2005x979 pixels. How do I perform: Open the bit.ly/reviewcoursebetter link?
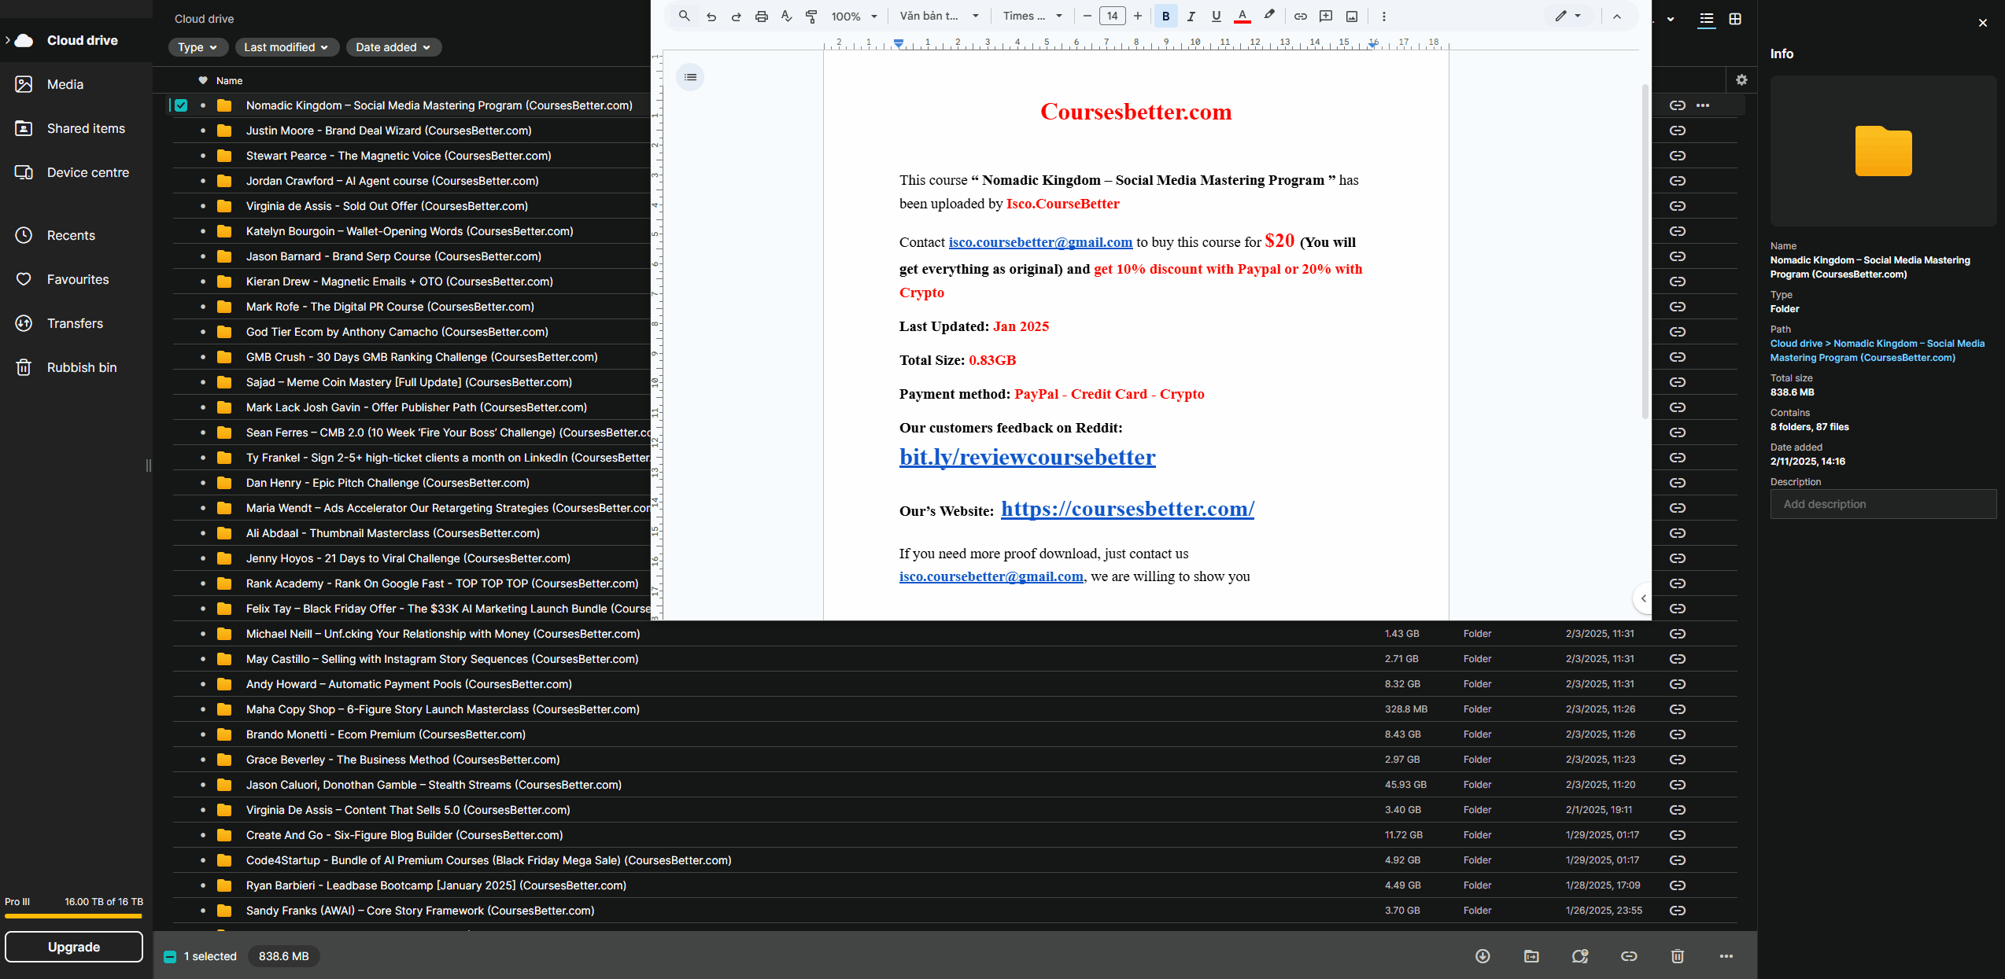point(1027,457)
